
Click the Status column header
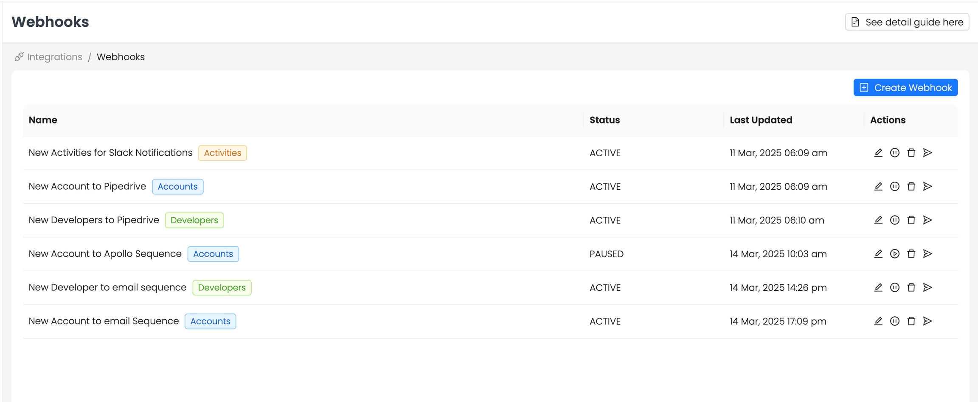click(x=604, y=120)
